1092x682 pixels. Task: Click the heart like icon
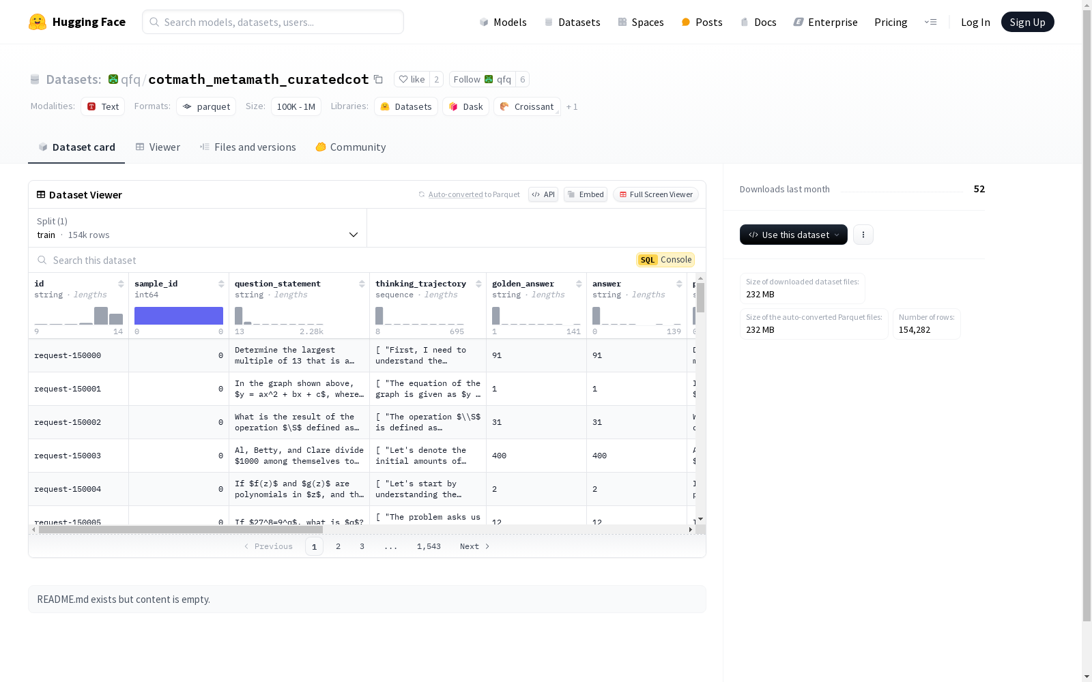pyautogui.click(x=403, y=79)
